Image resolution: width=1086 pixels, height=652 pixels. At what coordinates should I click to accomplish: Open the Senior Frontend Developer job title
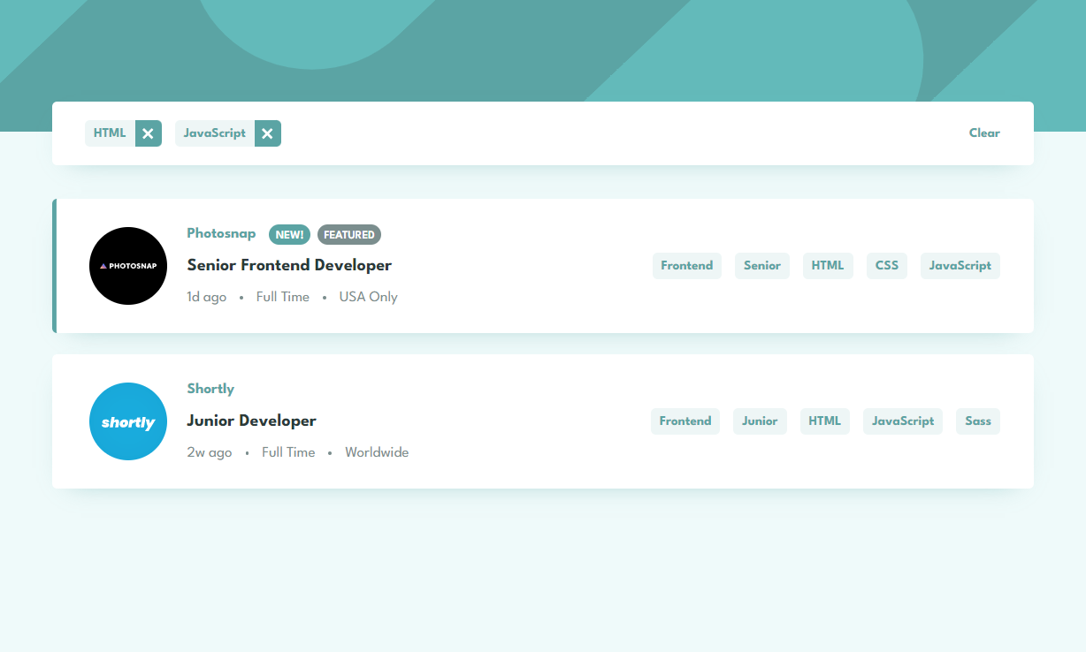[x=289, y=265]
